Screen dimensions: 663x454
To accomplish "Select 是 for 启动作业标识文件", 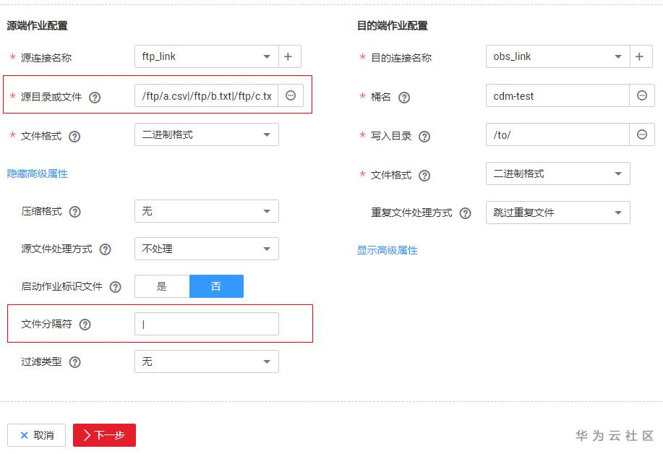I will pyautogui.click(x=162, y=286).
